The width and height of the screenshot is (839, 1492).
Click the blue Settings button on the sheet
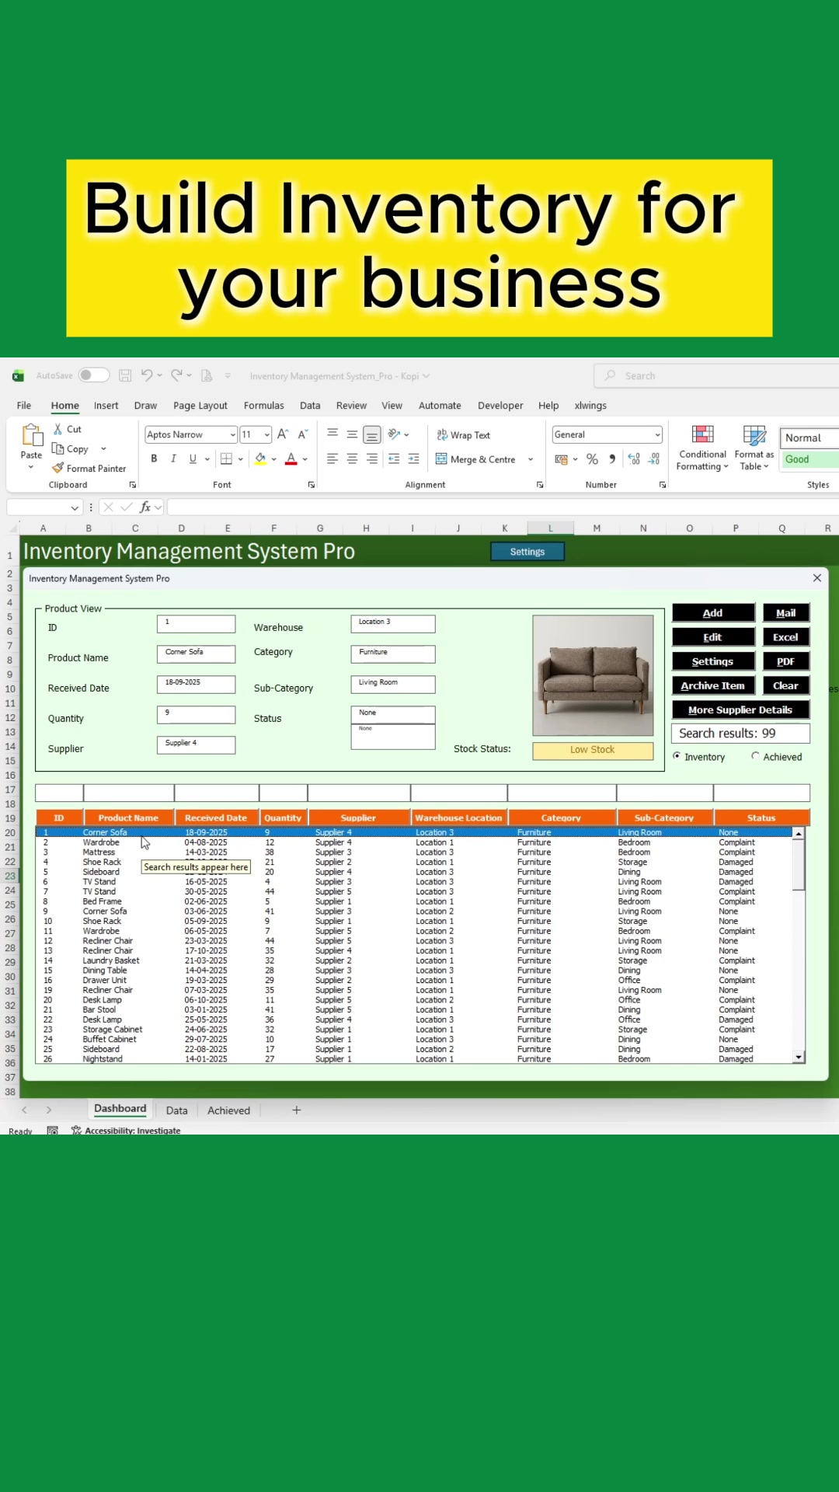(x=527, y=552)
